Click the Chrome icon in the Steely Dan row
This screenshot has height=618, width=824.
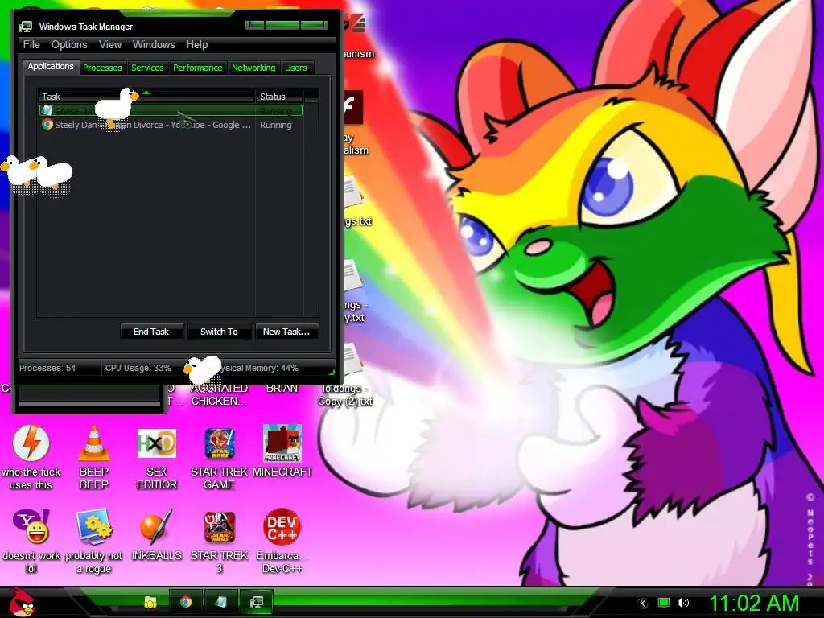pos(47,125)
